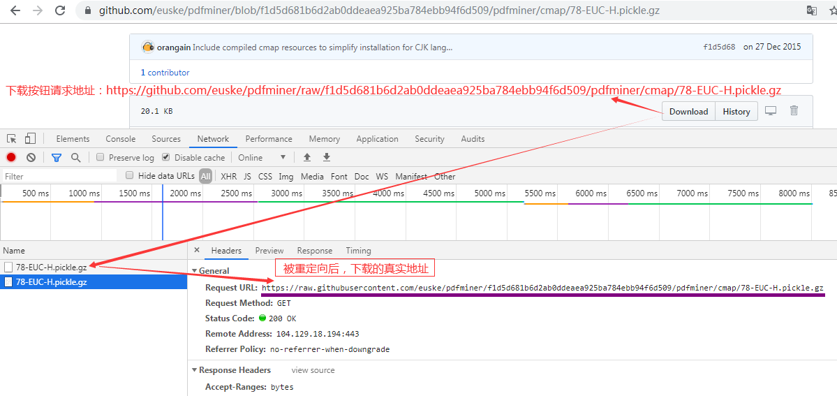Switch to the Application tab
The image size is (837, 396).
pos(378,139)
